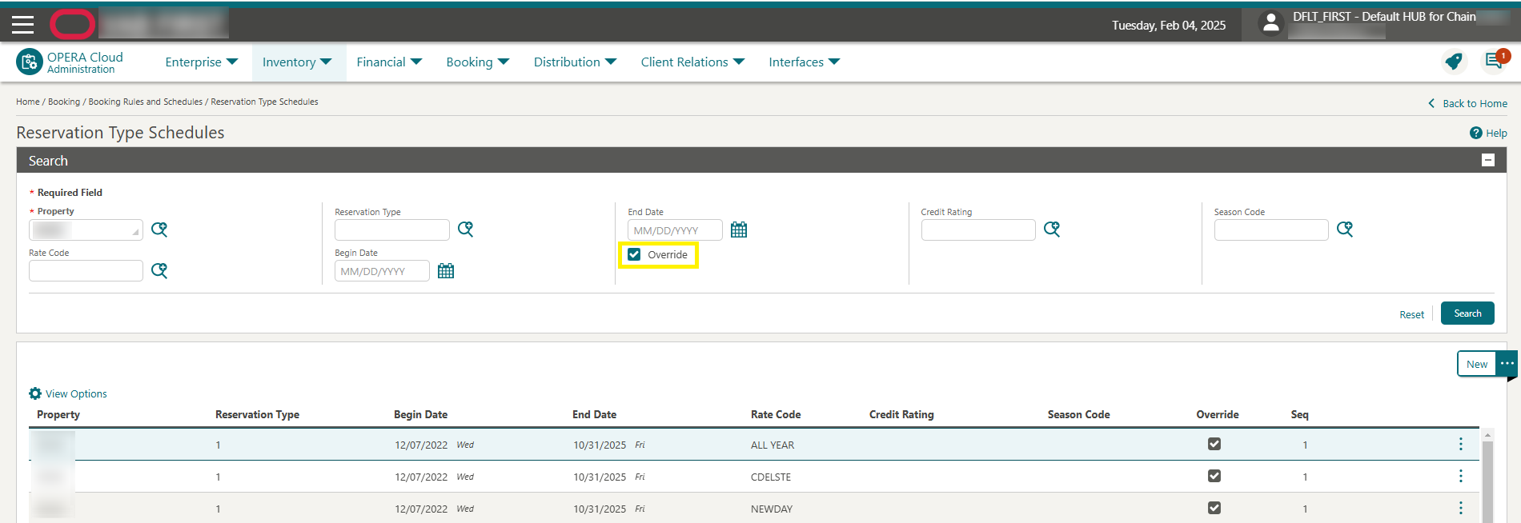Open the End Date calendar picker
Image resolution: width=1521 pixels, height=523 pixels.
739,230
